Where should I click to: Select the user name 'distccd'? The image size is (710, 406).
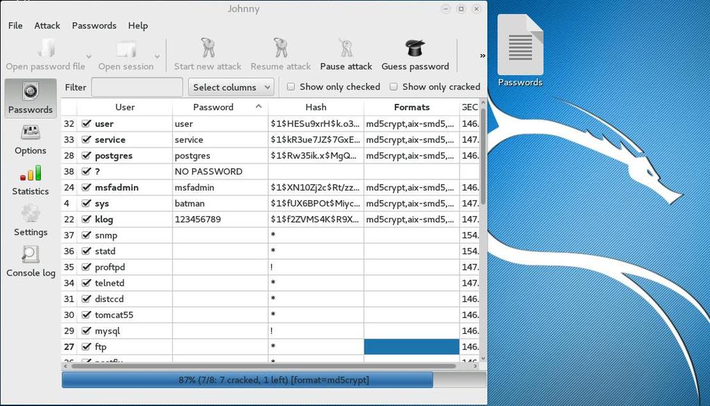109,299
